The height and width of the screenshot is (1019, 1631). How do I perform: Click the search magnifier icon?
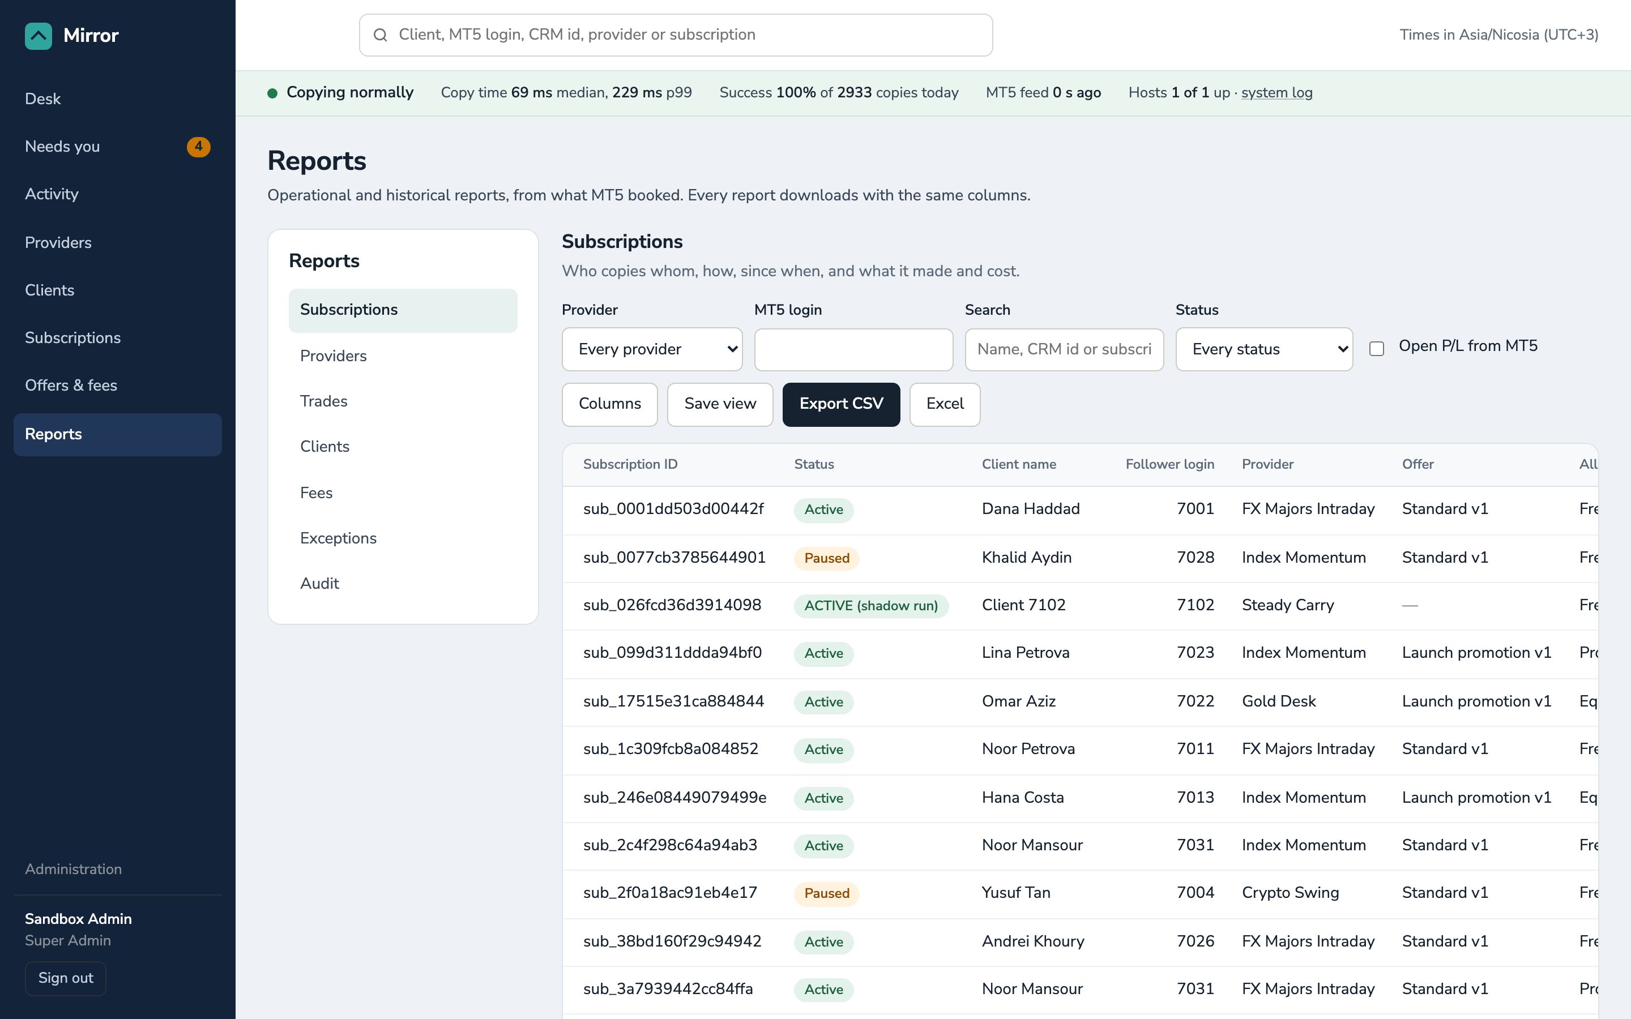coord(380,35)
